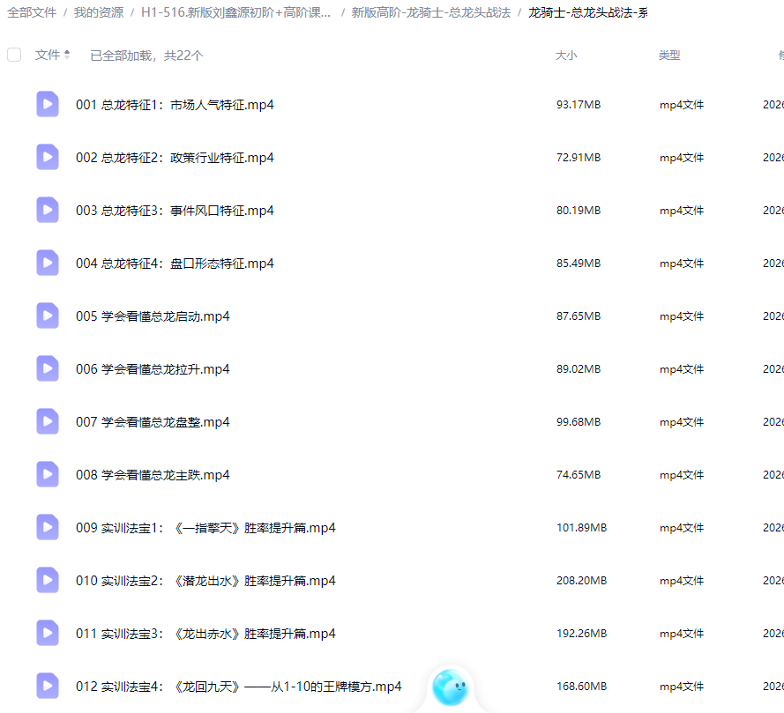The image size is (784, 713).
Task: Click the video icon for 009 实训法宝1
Action: coord(48,527)
